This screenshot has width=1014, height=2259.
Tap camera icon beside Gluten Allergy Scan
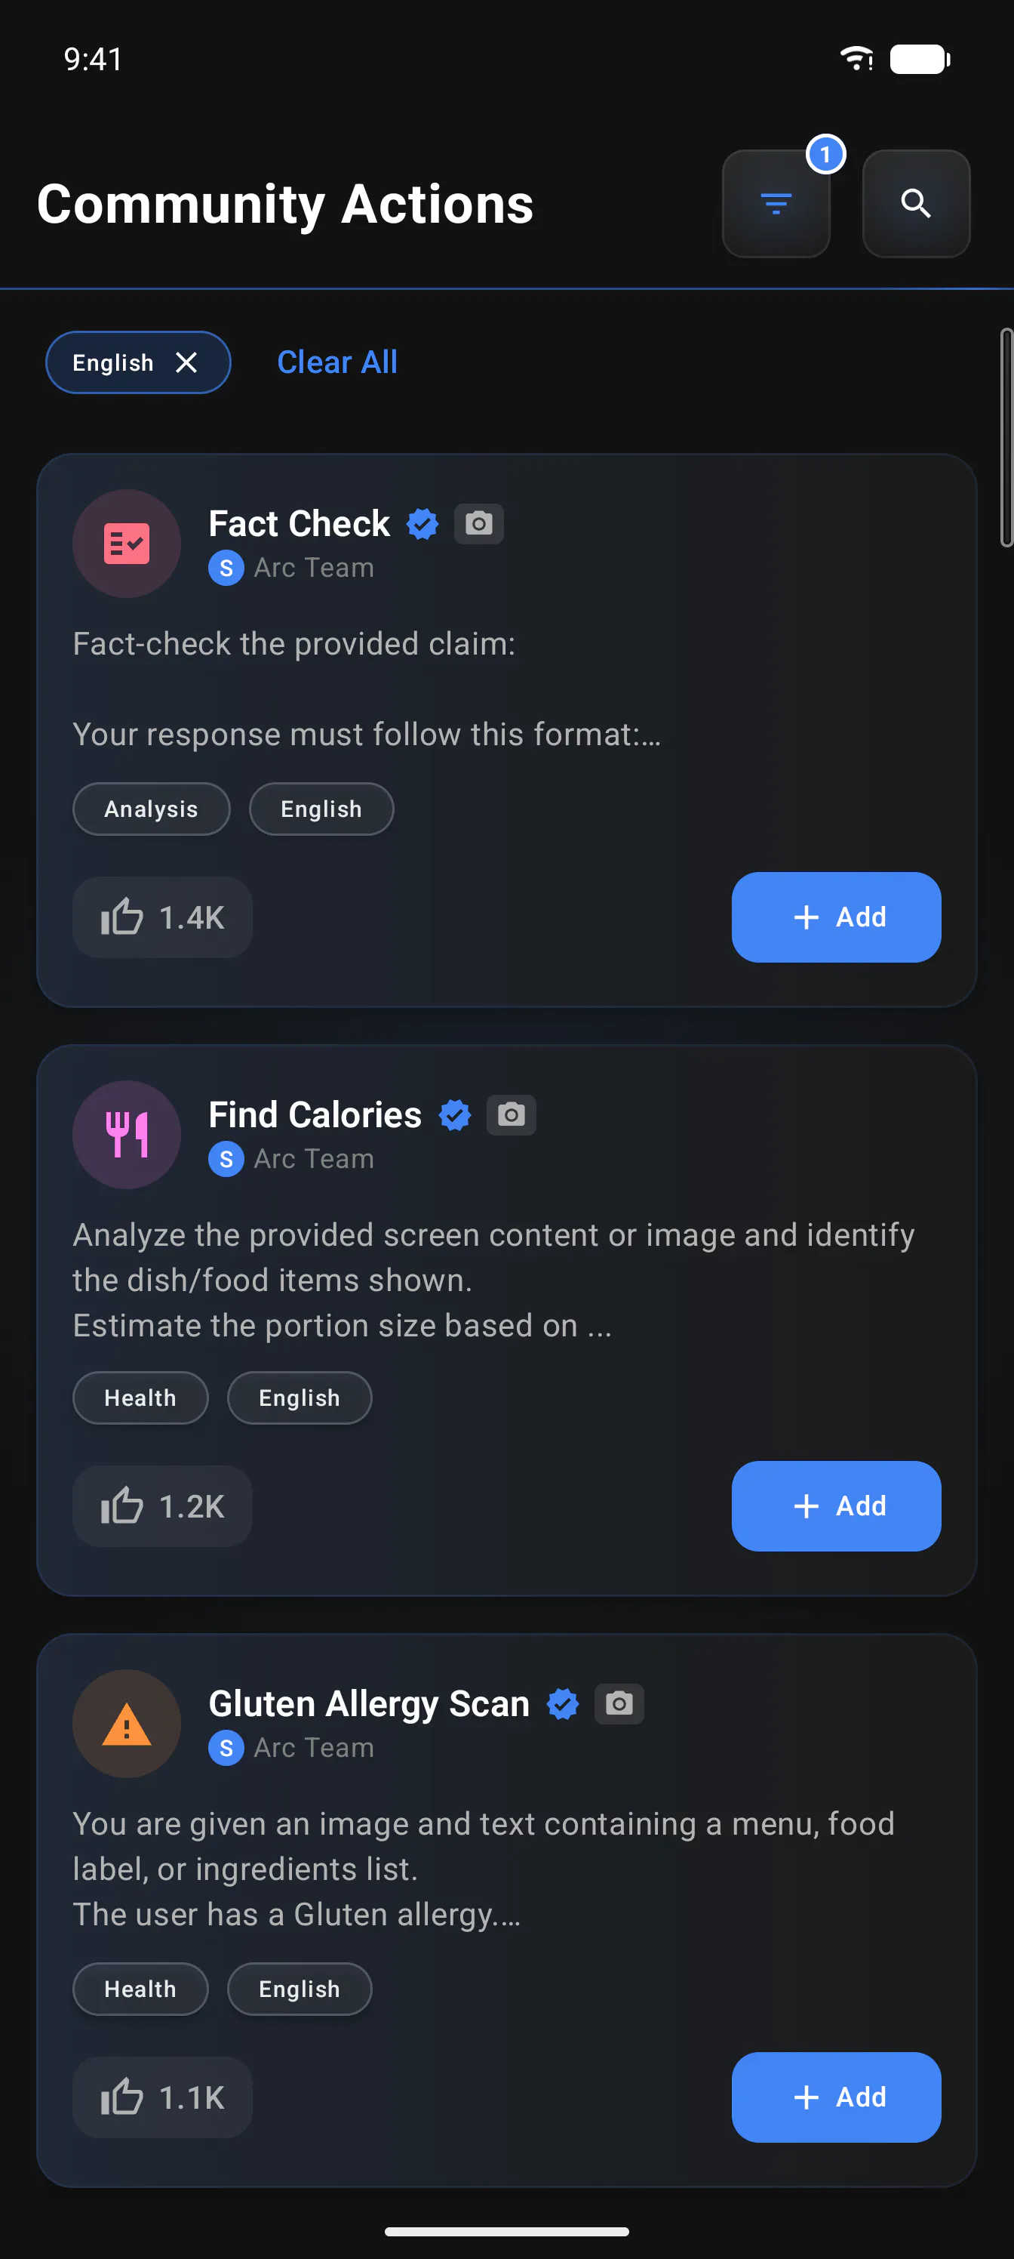click(619, 1704)
